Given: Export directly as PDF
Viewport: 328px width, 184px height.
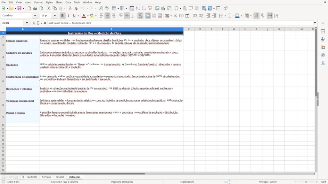Looking at the screenshot, I should click(29, 8).
